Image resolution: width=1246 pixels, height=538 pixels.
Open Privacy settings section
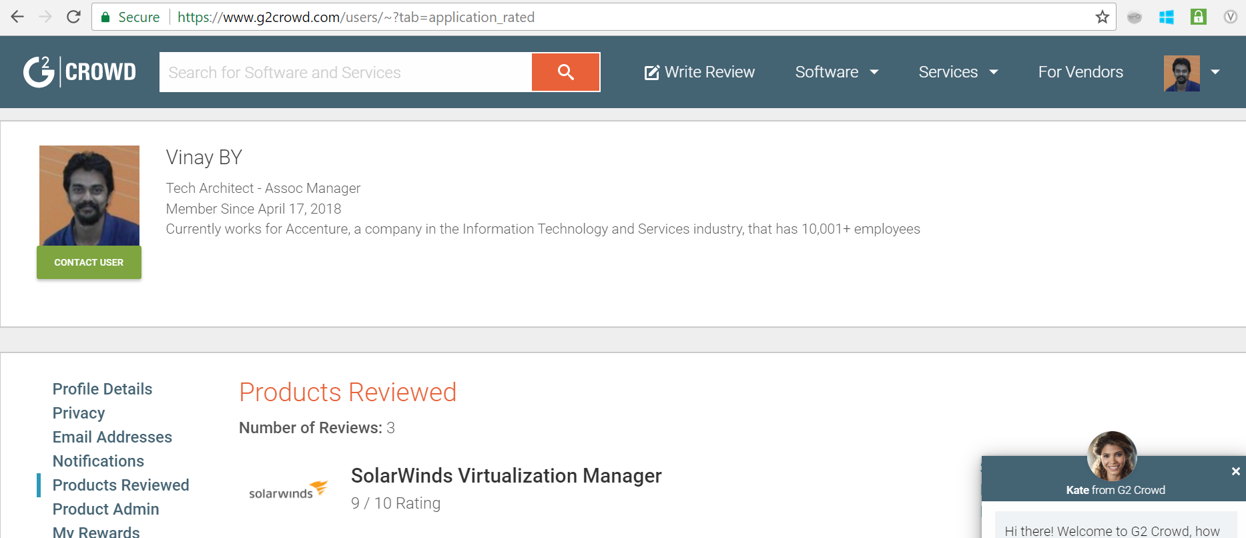tap(79, 413)
